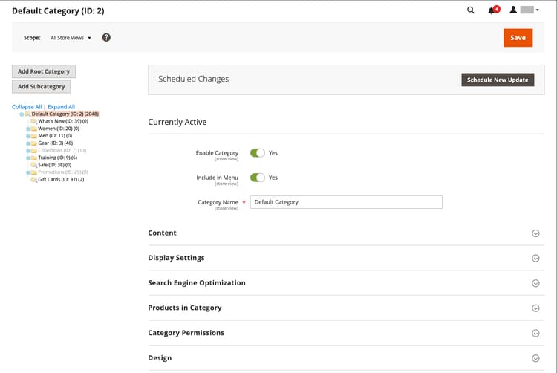Click the Gift Cards folder icon

tap(33, 179)
